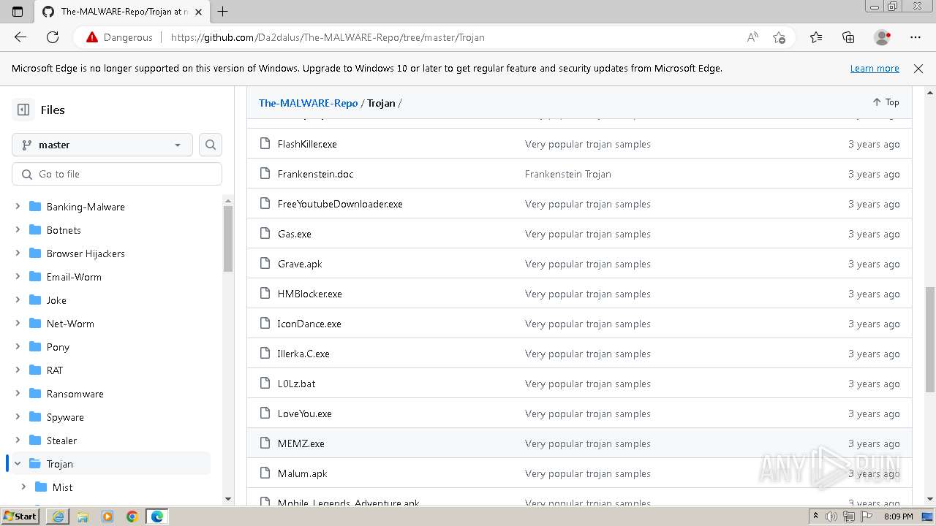The image size is (936, 526).
Task: Click file icon beside L0Lz.bat
Action: (x=265, y=384)
